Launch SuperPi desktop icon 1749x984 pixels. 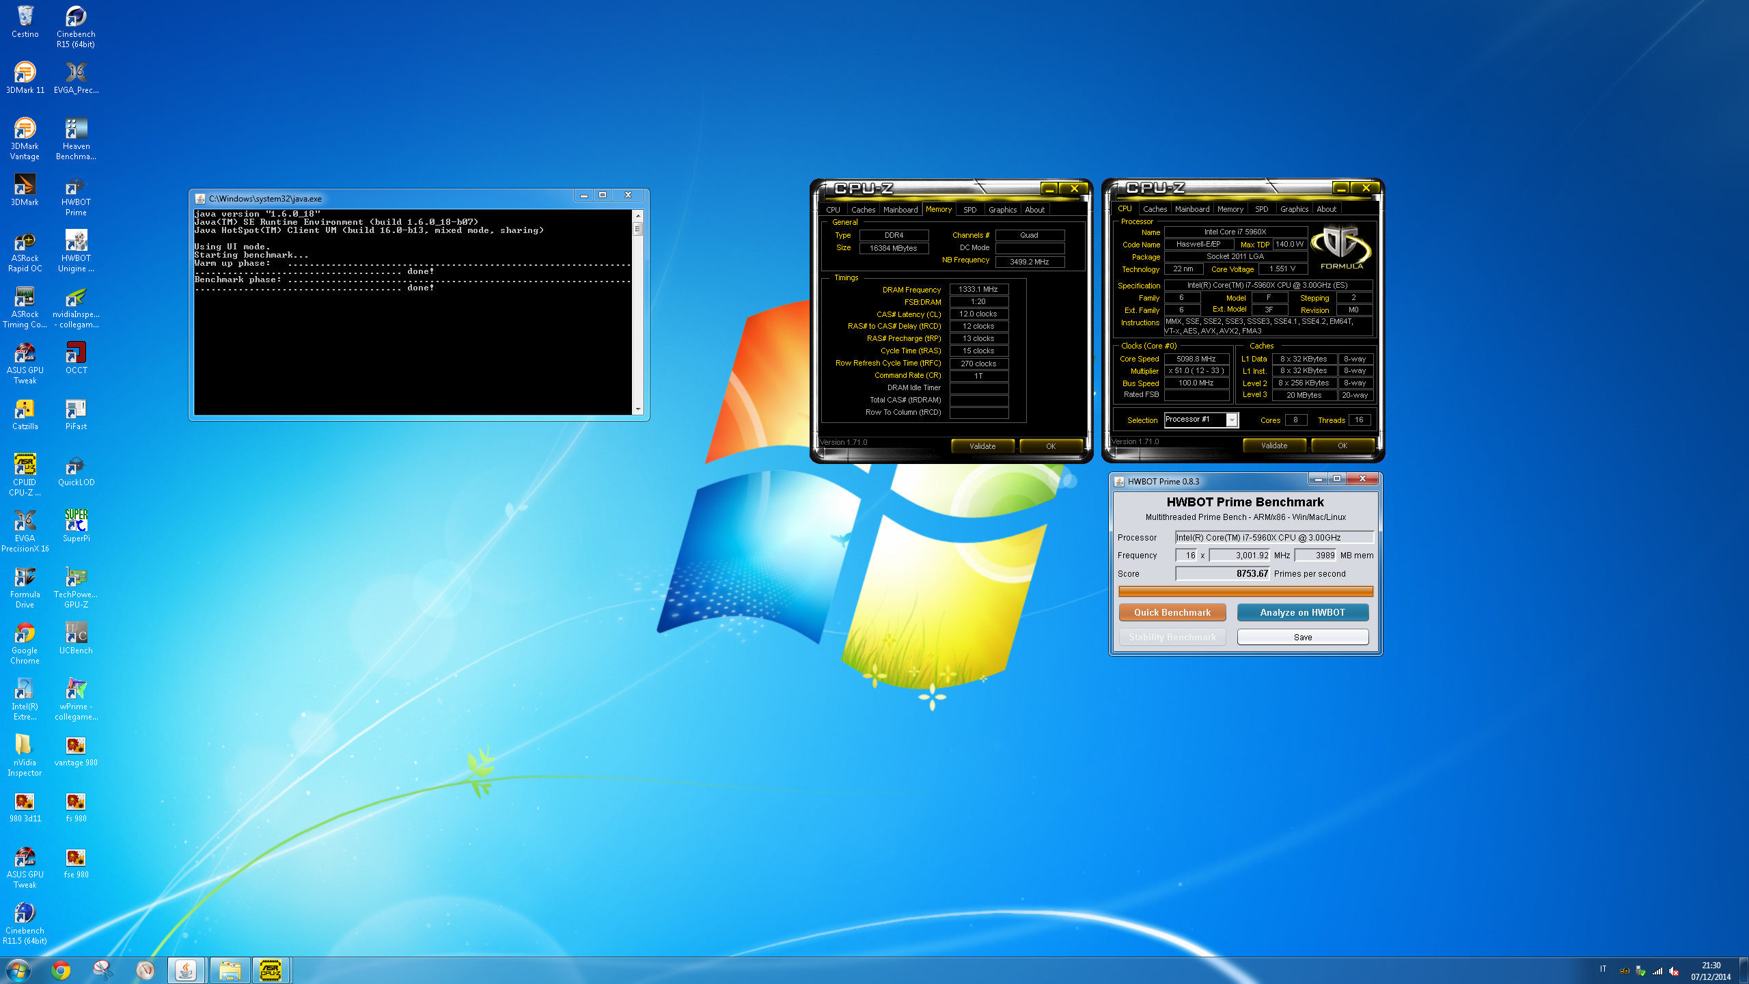[x=76, y=526]
